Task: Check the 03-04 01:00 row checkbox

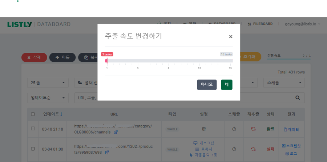Action: pyautogui.click(x=33, y=149)
